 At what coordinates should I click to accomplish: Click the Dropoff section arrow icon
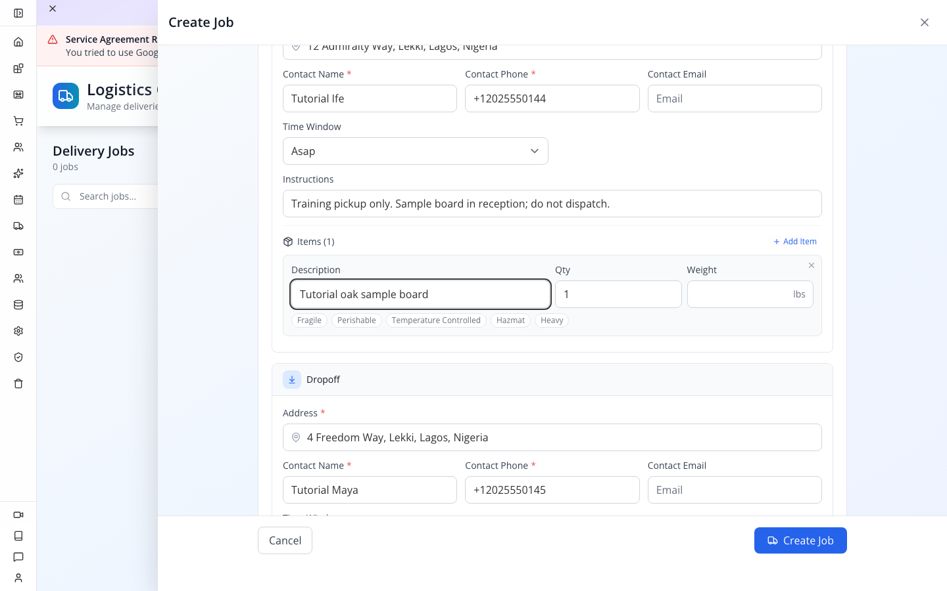tap(292, 380)
